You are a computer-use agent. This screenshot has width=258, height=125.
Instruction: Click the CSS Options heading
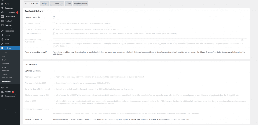click(x=31, y=65)
